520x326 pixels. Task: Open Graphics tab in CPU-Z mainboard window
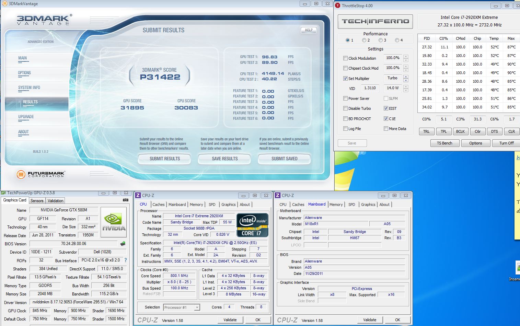[368, 205]
